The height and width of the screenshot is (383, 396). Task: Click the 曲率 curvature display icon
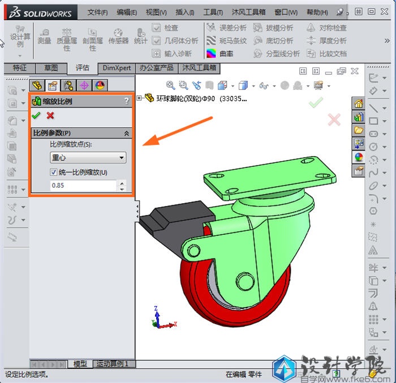click(212, 54)
